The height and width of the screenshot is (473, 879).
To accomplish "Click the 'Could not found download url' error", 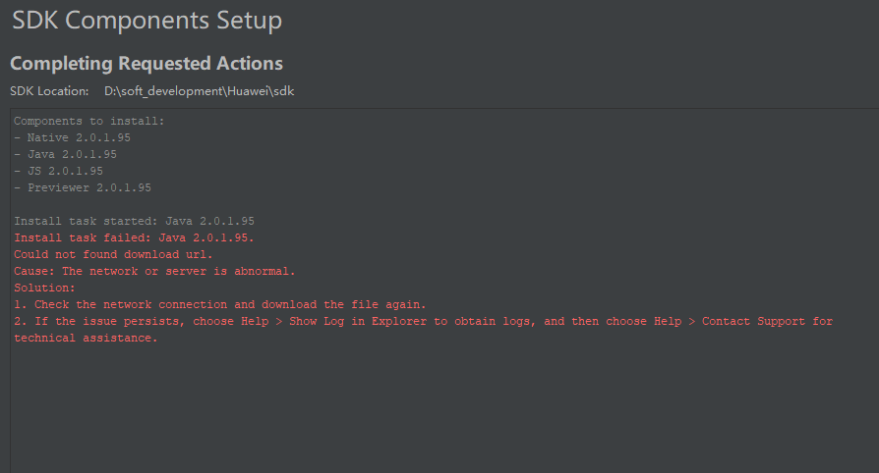I will [113, 254].
